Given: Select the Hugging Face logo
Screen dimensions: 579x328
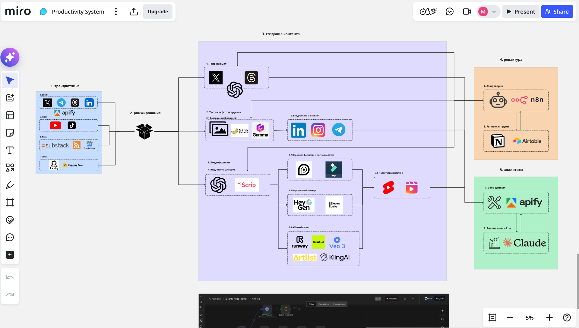Looking at the screenshot, I should (x=73, y=165).
